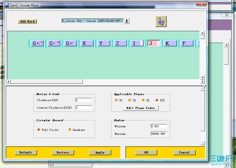Choose the YZ applicable plane
236x168 pixels.
tap(130, 100)
